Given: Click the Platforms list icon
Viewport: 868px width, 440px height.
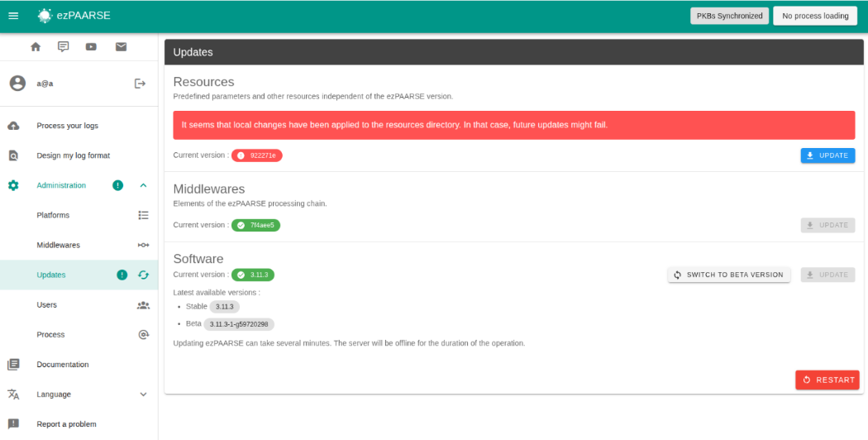Looking at the screenshot, I should pyautogui.click(x=143, y=215).
